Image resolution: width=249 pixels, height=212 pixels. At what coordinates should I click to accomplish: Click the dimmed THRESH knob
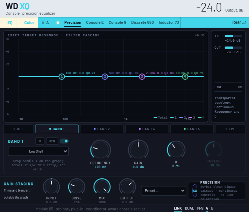214,150
